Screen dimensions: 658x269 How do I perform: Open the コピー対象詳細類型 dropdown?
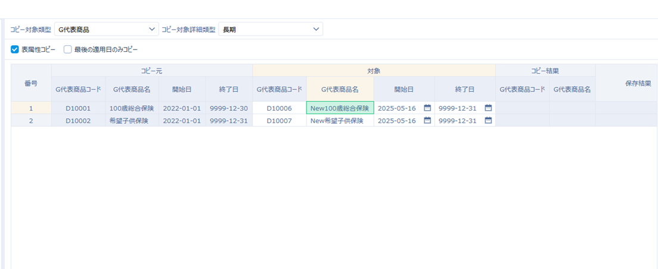271,29
